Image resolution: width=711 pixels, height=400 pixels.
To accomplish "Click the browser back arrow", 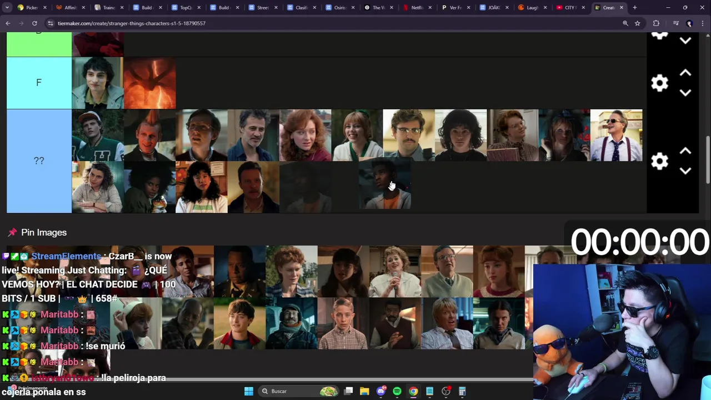I will 8,23.
